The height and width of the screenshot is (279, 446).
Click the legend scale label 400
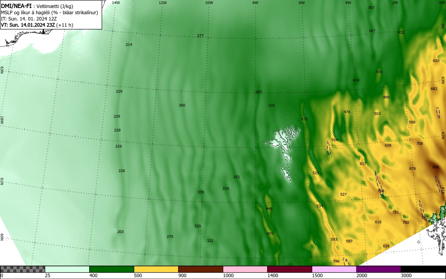click(x=93, y=275)
